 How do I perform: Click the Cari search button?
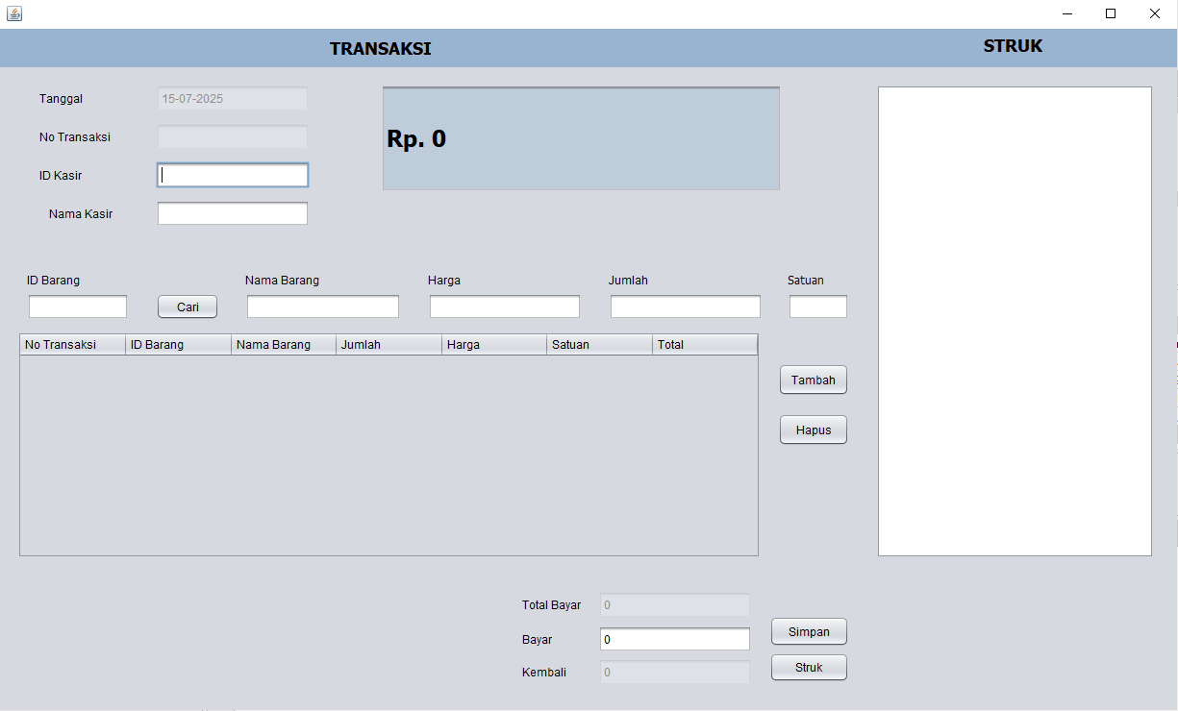pos(188,306)
